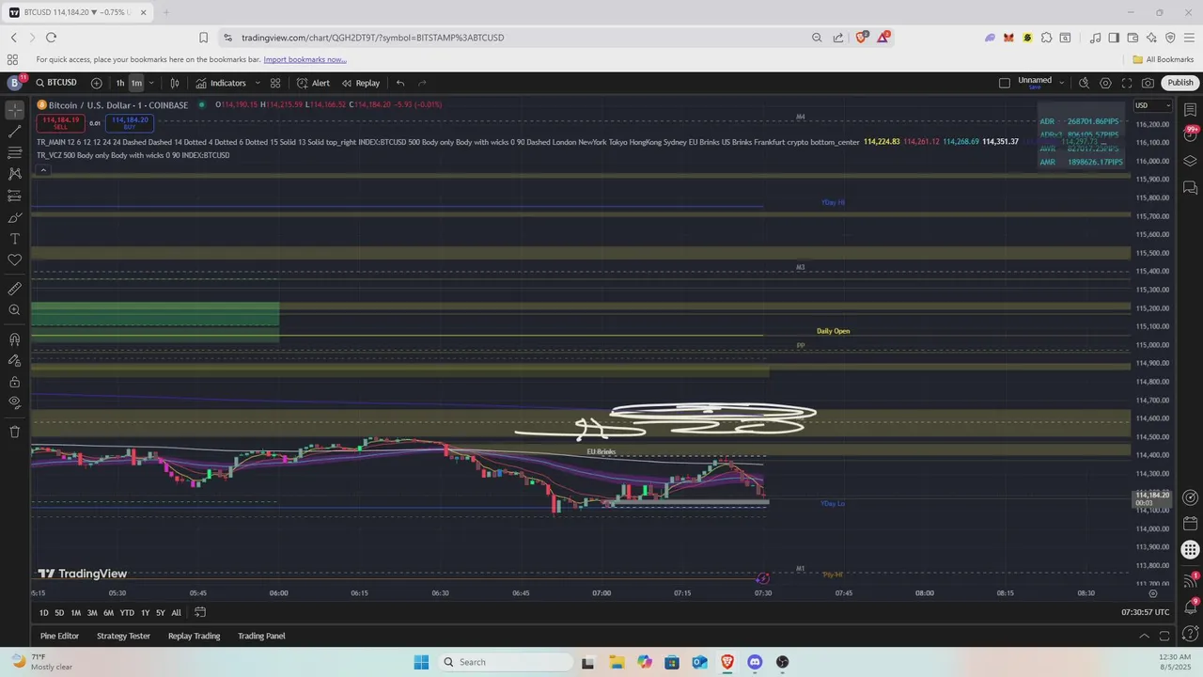
Task: Open the candlestick chart style menu
Action: pos(174,83)
